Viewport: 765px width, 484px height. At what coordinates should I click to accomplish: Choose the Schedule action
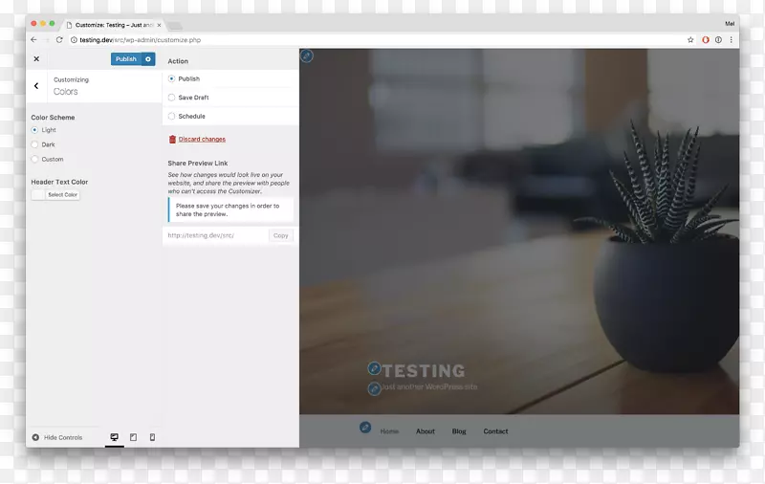pyautogui.click(x=171, y=116)
